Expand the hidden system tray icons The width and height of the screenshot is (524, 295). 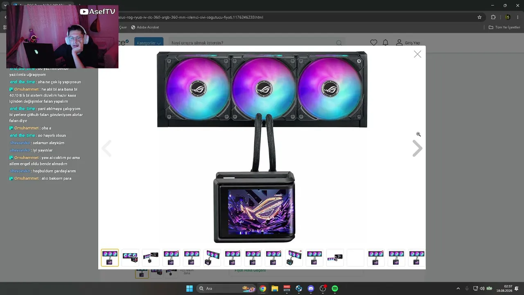tap(458, 288)
